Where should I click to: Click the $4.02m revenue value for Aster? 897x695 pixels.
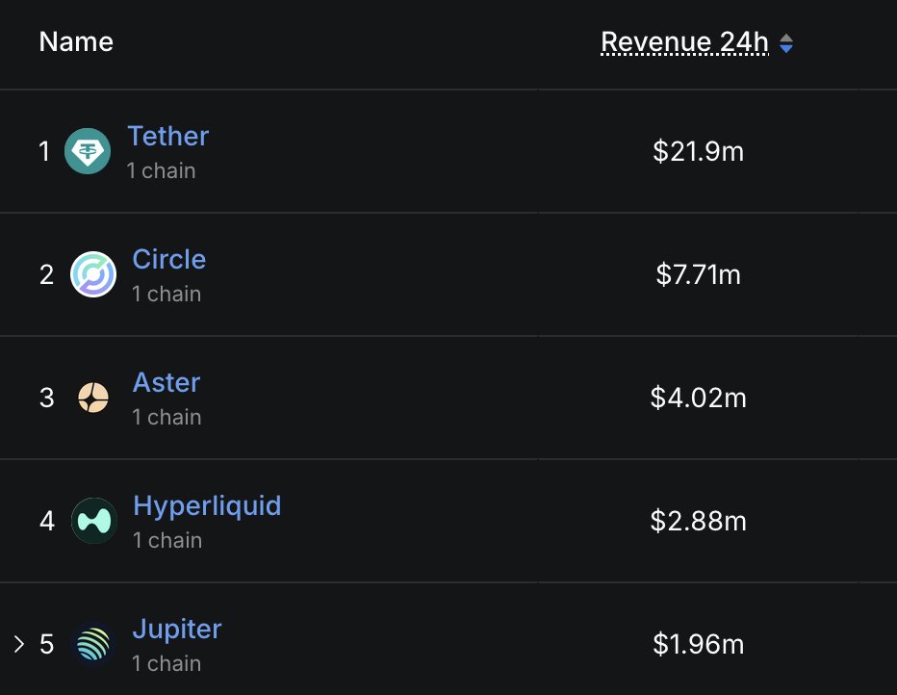pos(699,398)
